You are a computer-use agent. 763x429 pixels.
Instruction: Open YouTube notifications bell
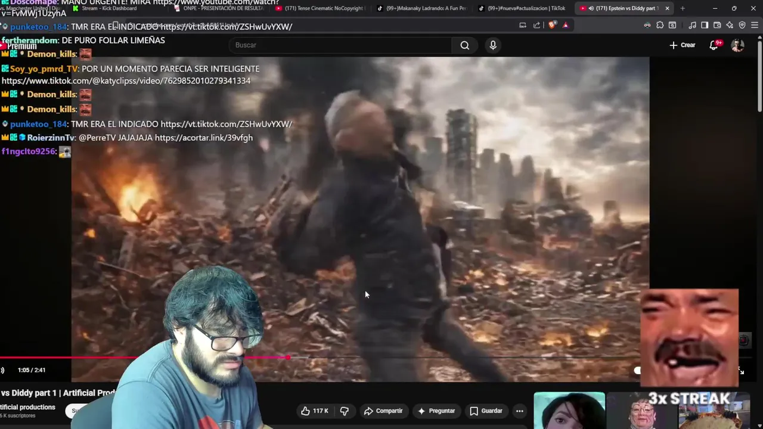(x=714, y=45)
